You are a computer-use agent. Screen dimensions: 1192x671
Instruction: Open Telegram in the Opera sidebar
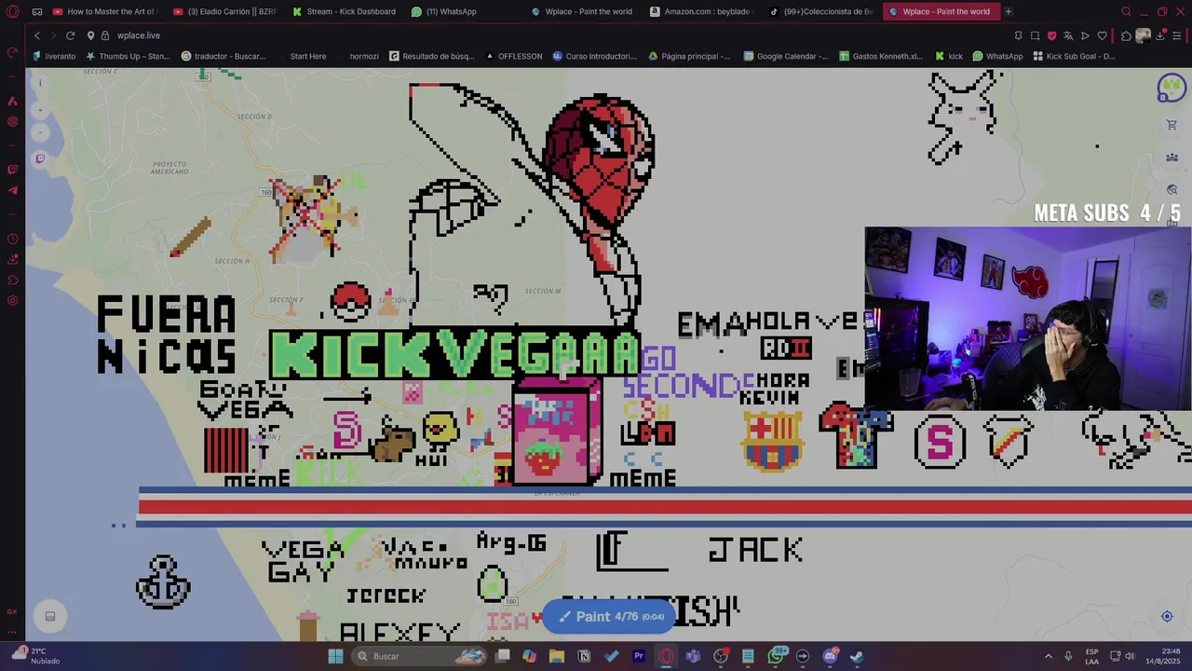12,190
